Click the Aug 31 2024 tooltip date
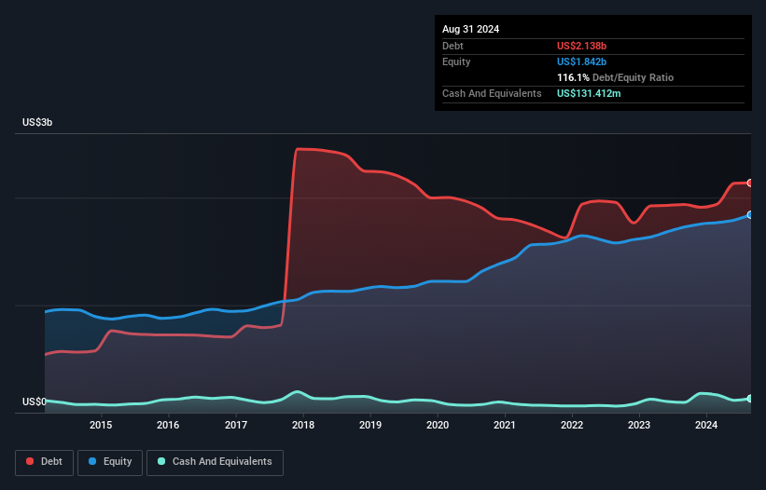Viewport: 766px width, 490px height. (x=470, y=29)
